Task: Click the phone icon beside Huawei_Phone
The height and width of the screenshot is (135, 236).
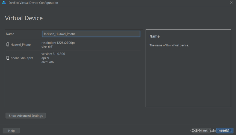Action: click(8, 44)
